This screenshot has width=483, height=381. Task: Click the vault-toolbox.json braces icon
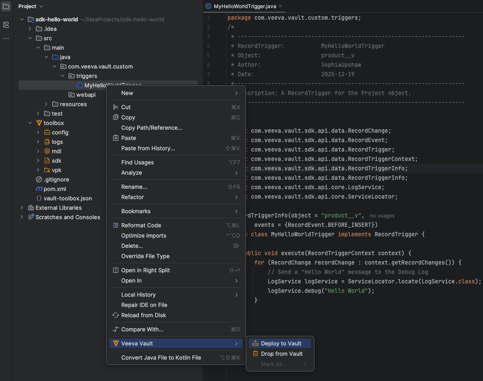pyautogui.click(x=39, y=198)
